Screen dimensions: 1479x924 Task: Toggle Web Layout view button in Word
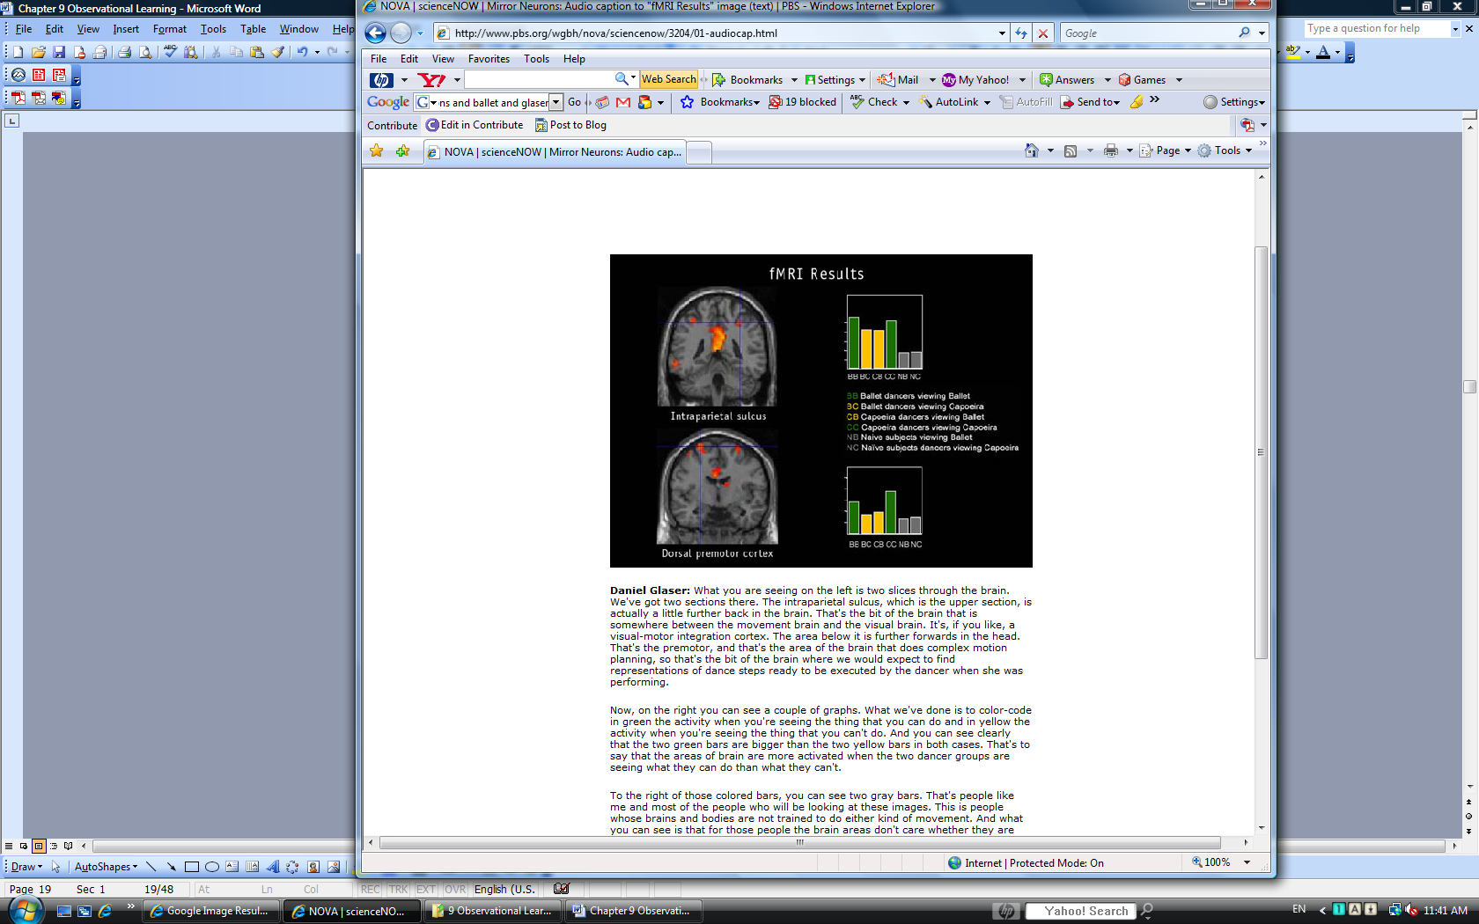24,846
